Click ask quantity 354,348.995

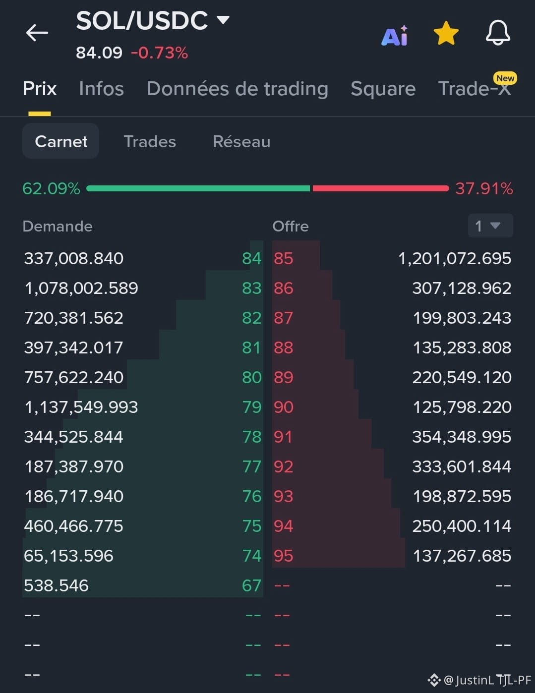tap(462, 437)
